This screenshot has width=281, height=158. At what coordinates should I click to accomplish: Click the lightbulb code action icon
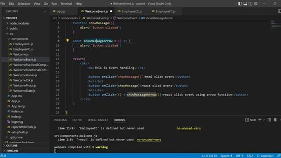(x=68, y=40)
